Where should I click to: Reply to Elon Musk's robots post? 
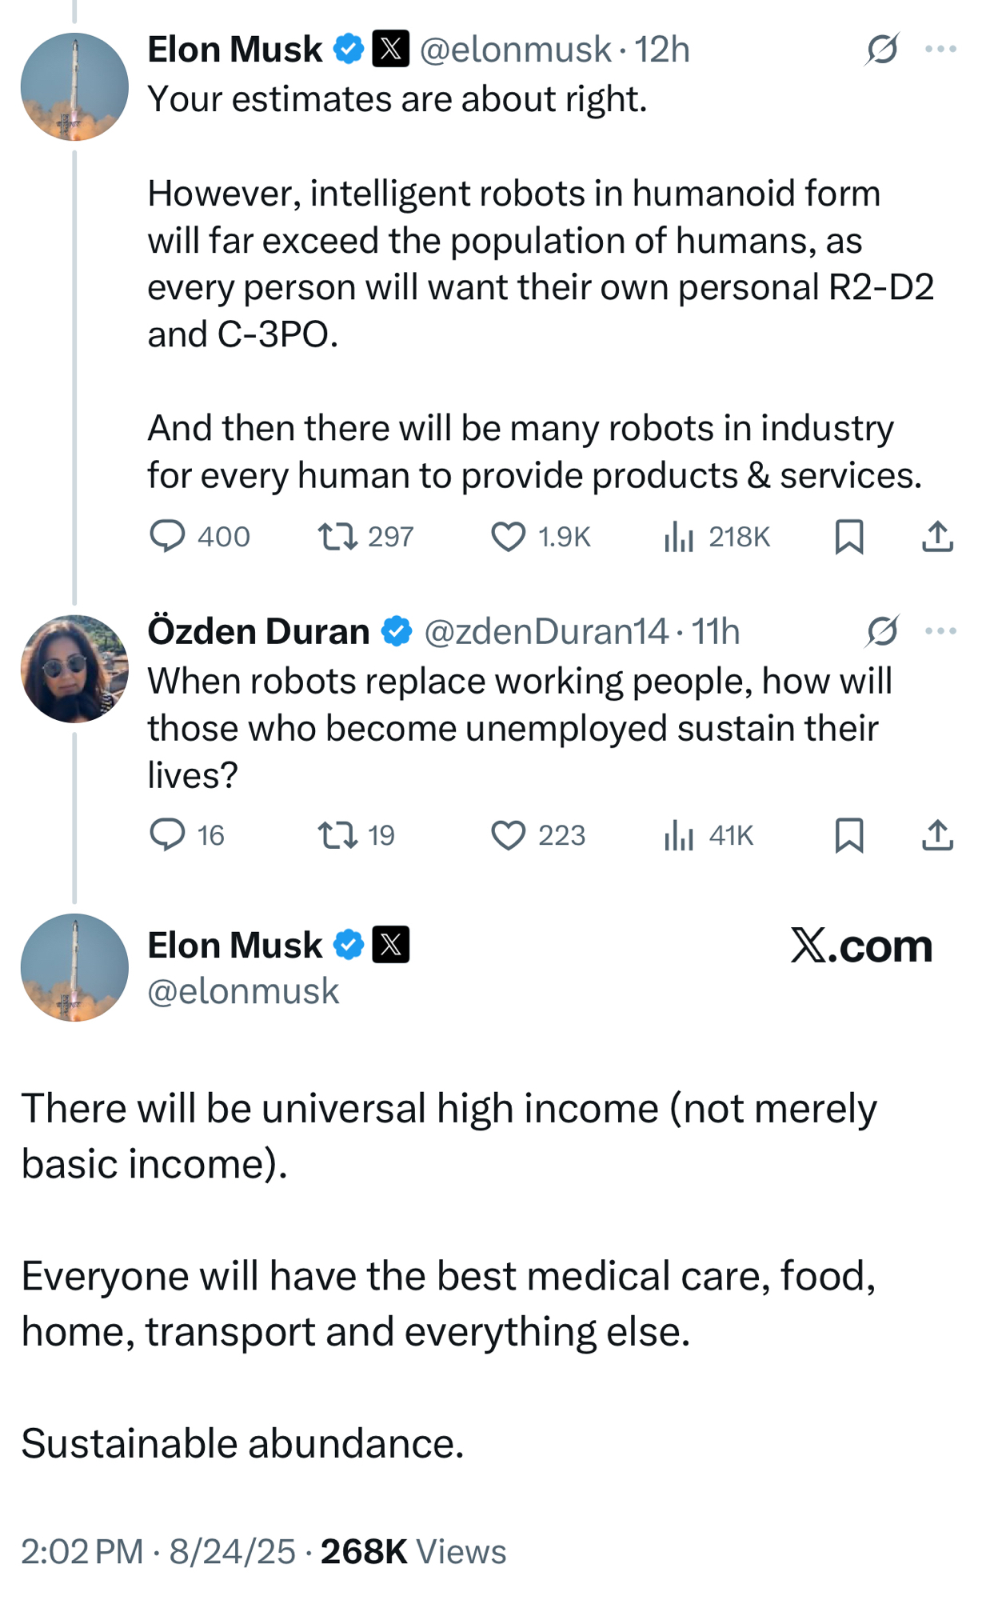tap(168, 536)
